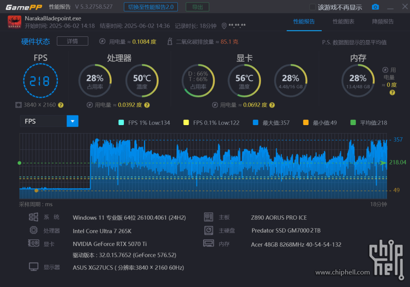The image size is (410, 287).
Task: Click Intel Core Ultra 7 265K text
Action: pos(102,231)
